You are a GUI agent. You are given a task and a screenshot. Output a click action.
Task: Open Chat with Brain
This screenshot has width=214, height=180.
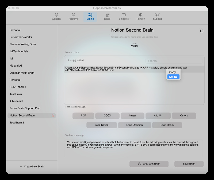149,164
